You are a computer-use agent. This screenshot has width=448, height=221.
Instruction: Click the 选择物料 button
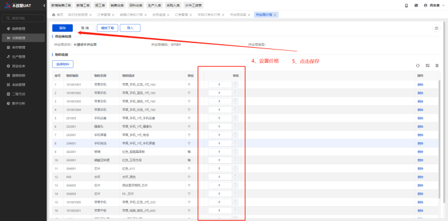pos(63,65)
